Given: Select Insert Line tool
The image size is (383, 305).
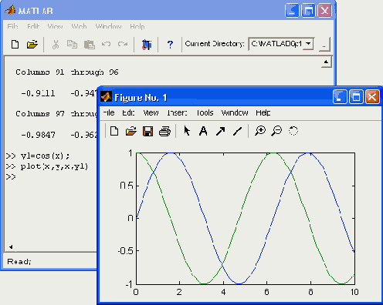Looking at the screenshot, I should [237, 131].
